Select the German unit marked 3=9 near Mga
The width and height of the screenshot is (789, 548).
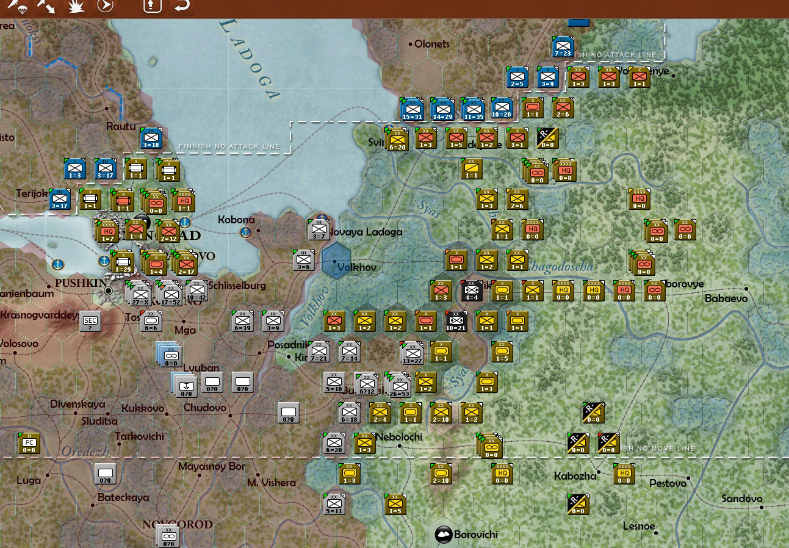click(273, 322)
